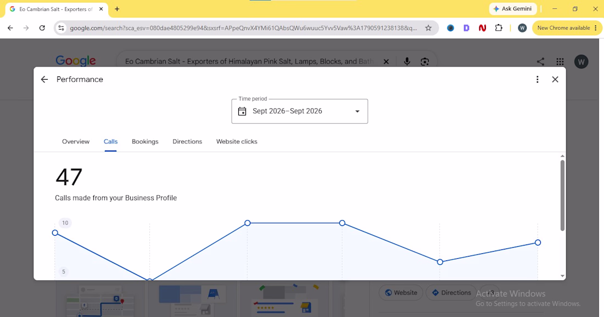Bookmark this page with the star icon

pos(428,28)
